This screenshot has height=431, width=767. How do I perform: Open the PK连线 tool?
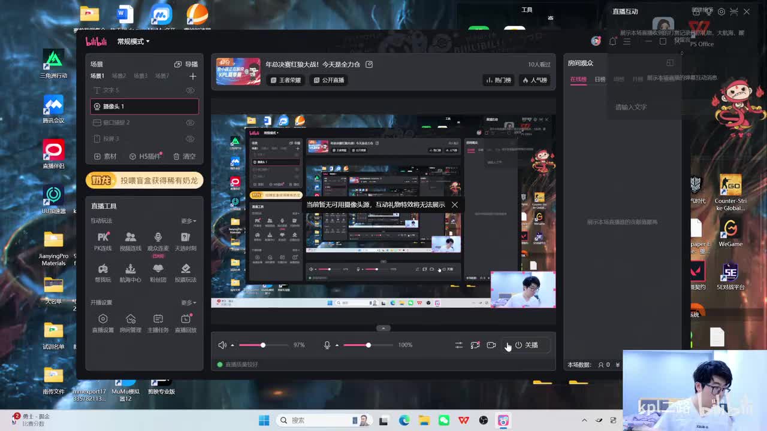coord(103,241)
